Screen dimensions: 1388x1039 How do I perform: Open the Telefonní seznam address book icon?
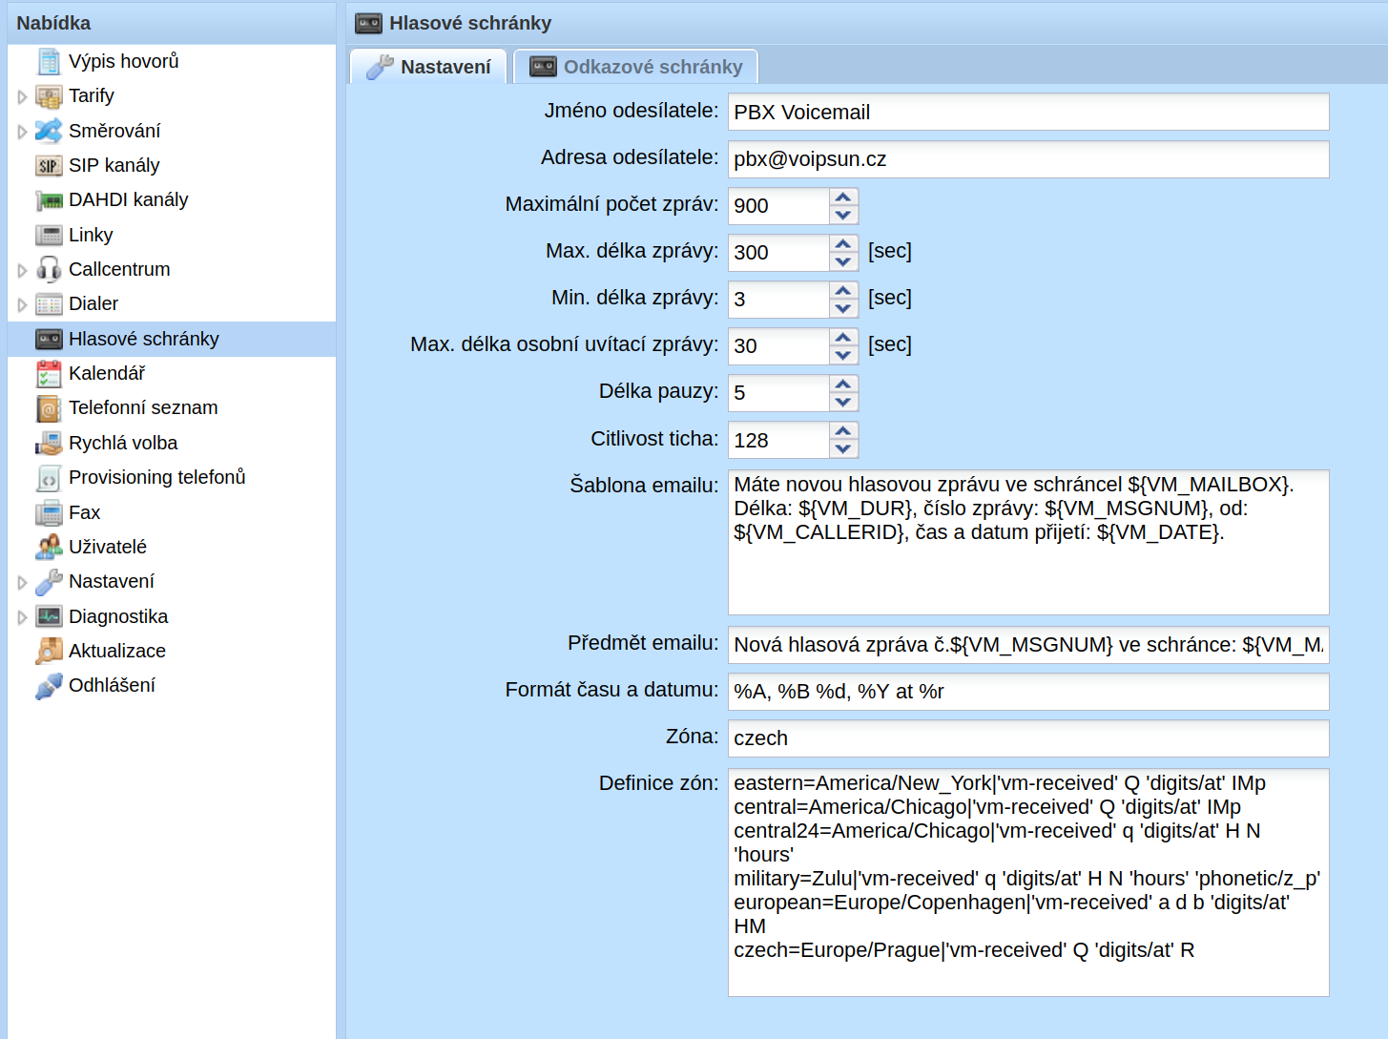pos(49,408)
